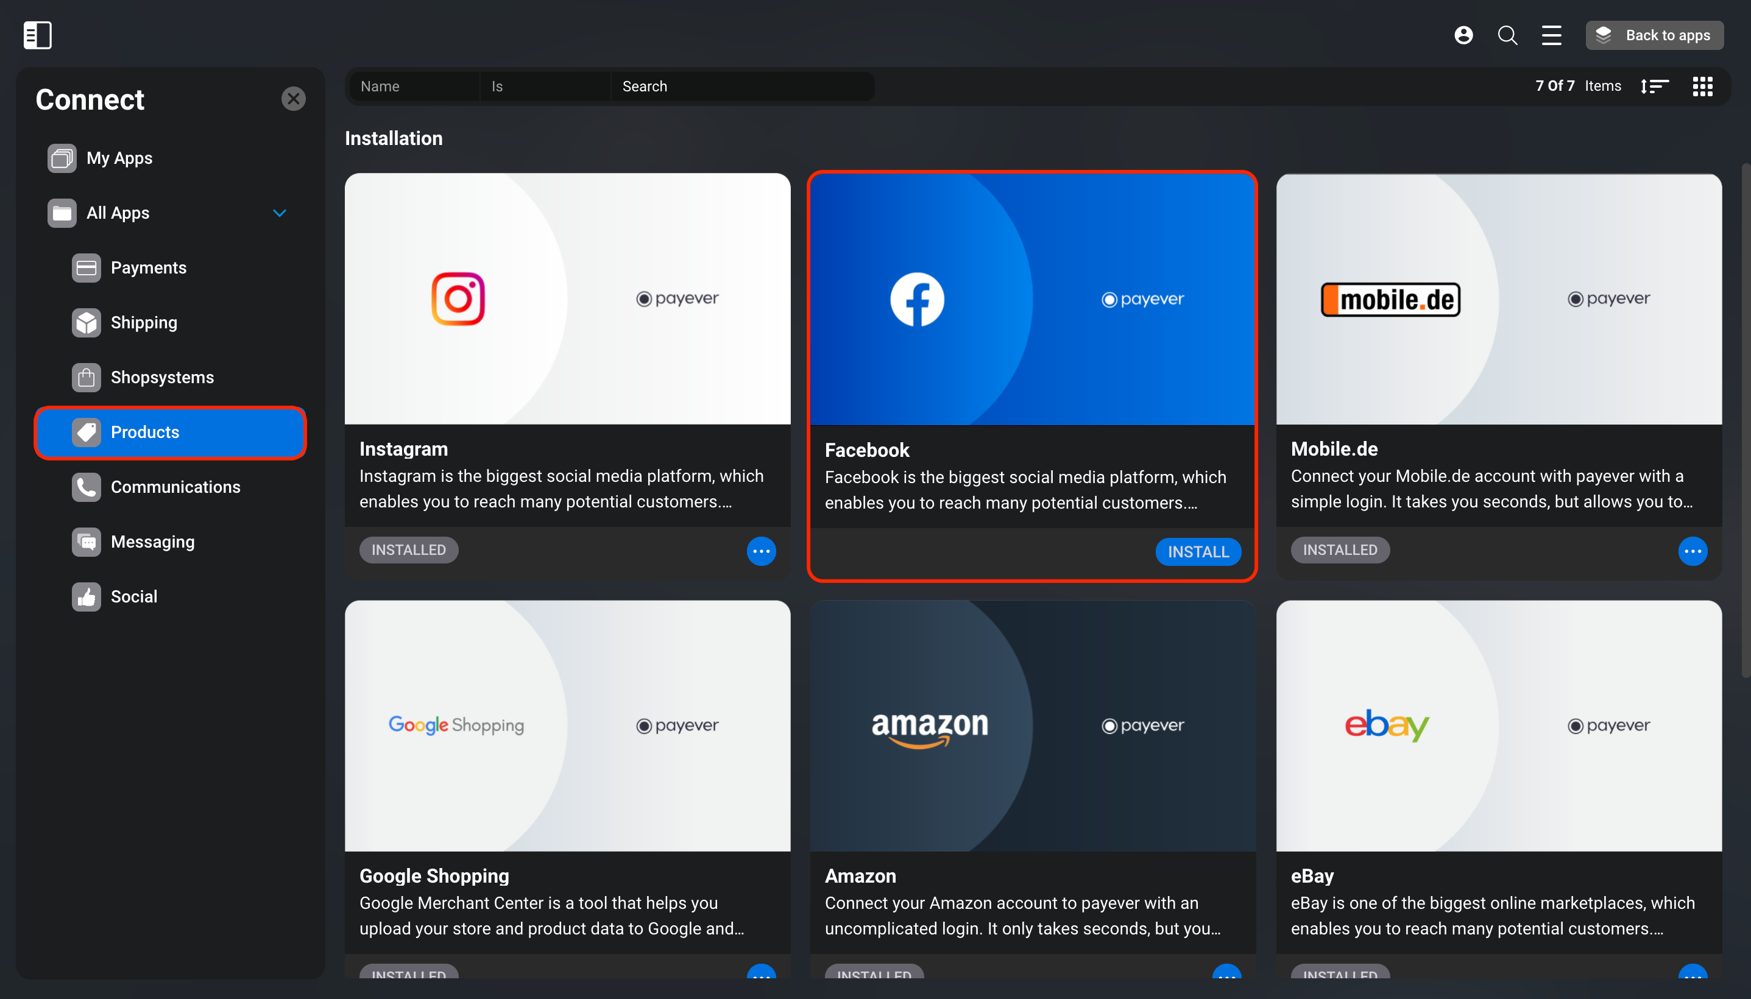Screen dimensions: 1751x999
Task: Open Shipping category
Action: point(169,322)
